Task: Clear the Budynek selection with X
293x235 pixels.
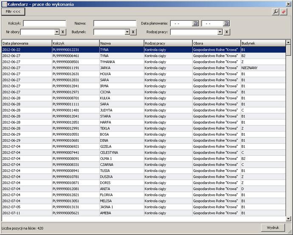Action: 133,32
